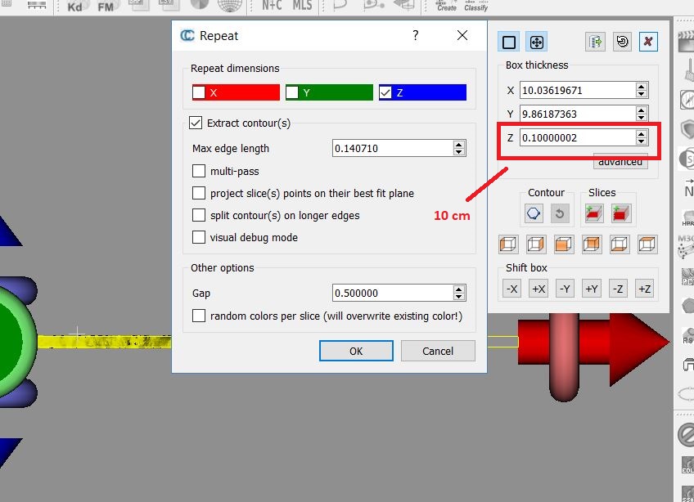Click the reset clipping box icon
Screen dimensions: 694x502
[622, 43]
